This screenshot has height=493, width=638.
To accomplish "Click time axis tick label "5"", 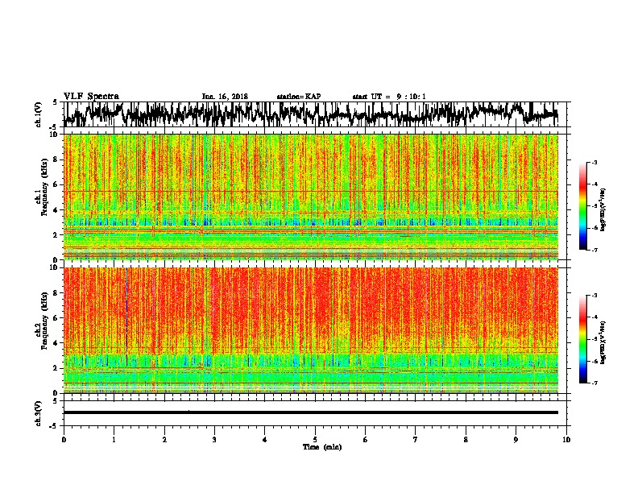I will 315,440.
